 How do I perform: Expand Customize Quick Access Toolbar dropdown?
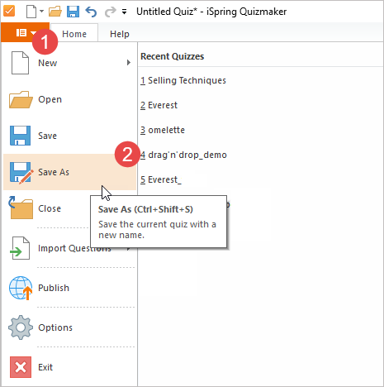pyautogui.click(x=125, y=12)
